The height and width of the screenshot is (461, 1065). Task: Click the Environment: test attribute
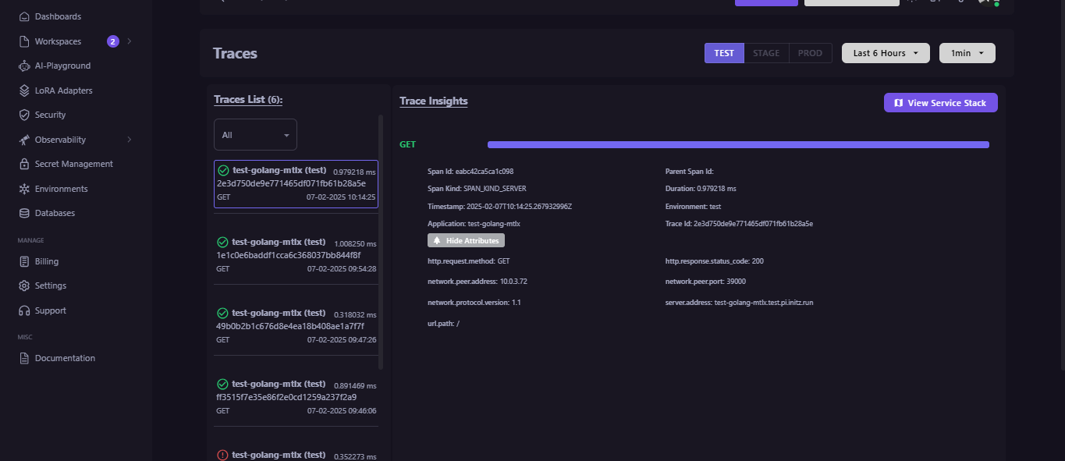pos(694,207)
